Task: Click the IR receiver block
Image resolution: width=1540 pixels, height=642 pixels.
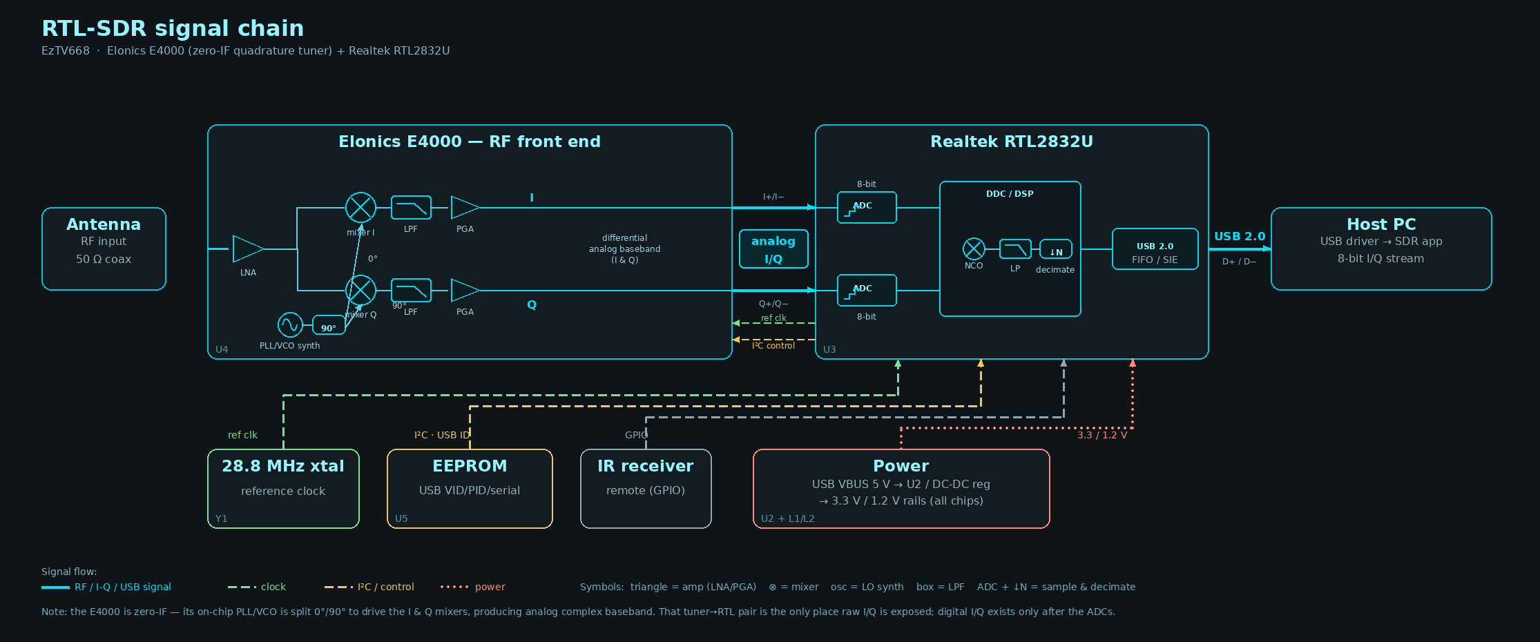Action: pyautogui.click(x=646, y=489)
